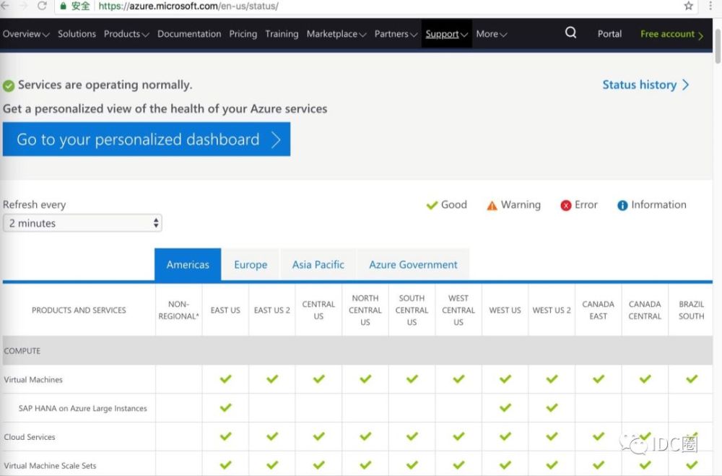The width and height of the screenshot is (722, 476).
Task: Open the refresh interval '2 minutes' select
Action: pos(82,223)
